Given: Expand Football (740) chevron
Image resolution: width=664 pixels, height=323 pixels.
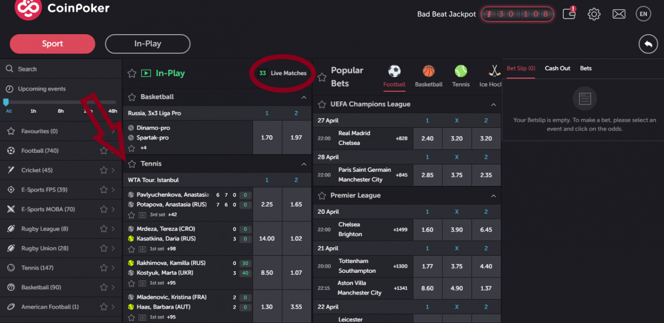Looking at the screenshot, I should click(113, 151).
